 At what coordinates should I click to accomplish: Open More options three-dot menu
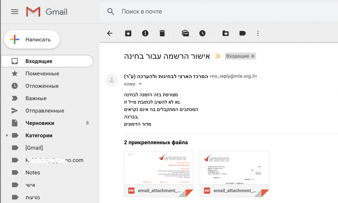(258, 33)
